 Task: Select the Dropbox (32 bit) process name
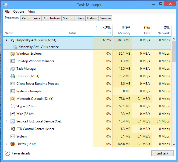tap(28, 76)
